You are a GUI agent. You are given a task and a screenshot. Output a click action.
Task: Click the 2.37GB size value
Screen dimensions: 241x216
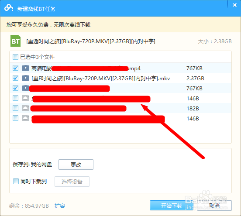(x=195, y=79)
